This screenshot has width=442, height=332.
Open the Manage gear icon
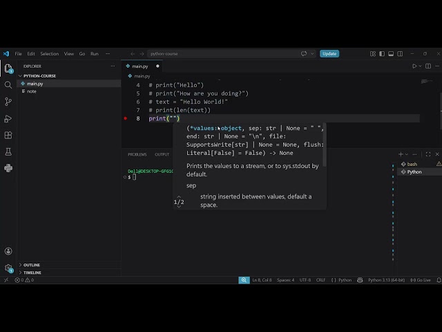(8, 268)
